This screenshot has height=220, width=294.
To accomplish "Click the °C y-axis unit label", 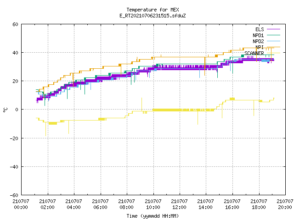I will pos(5,110).
